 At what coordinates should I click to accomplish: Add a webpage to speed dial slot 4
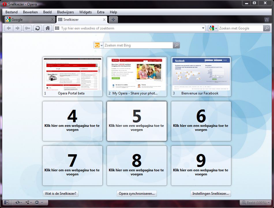pos(72,121)
